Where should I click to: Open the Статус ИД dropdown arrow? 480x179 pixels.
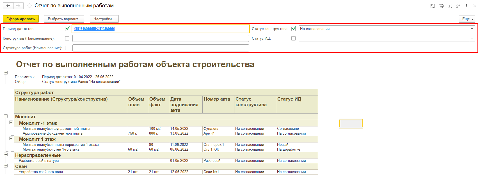click(x=472, y=38)
